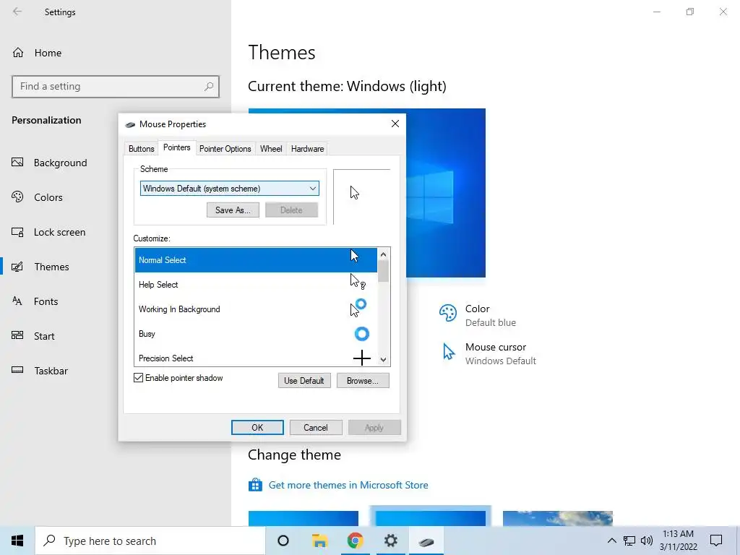Click the Taskbar icon in sidebar
Screen dimensions: 740x555
click(17, 370)
